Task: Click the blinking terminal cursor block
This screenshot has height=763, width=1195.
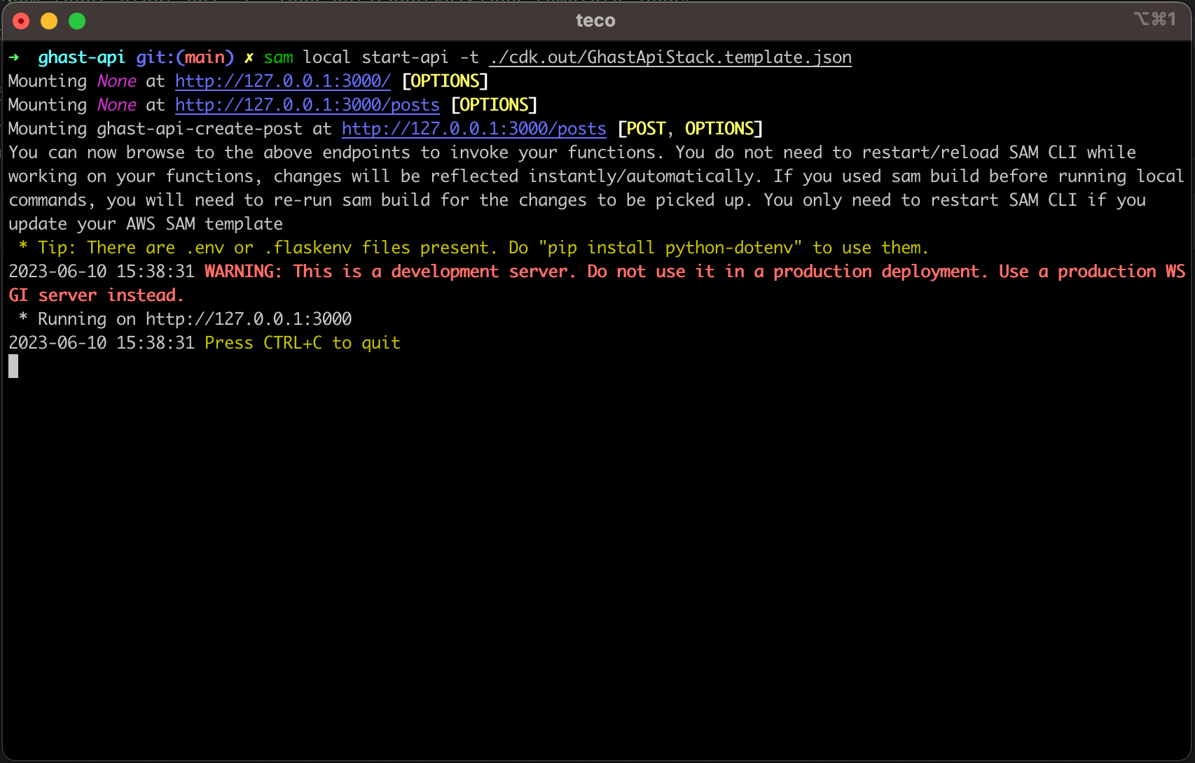Action: tap(12, 365)
